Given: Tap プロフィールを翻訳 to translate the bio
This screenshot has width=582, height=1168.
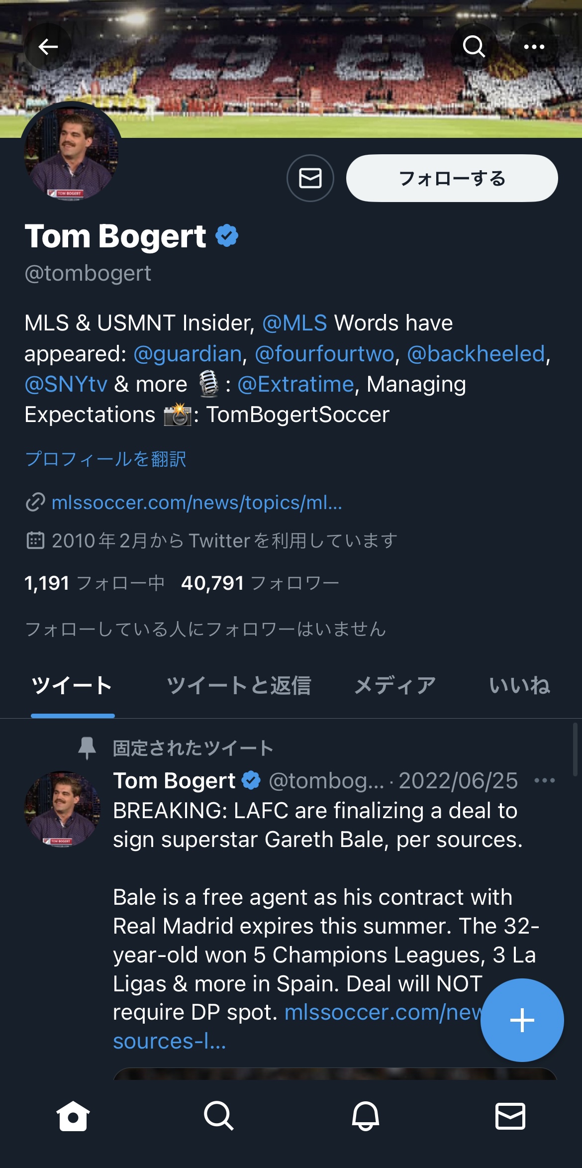Looking at the screenshot, I should tap(105, 459).
